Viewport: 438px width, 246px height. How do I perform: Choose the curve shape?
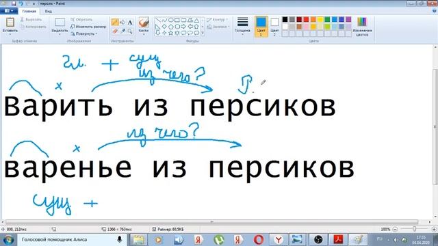tap(164, 20)
